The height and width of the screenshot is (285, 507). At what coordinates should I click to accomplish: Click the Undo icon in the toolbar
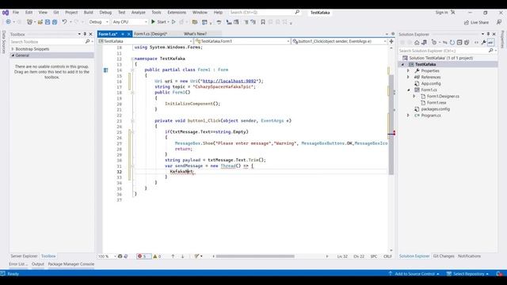click(x=64, y=22)
